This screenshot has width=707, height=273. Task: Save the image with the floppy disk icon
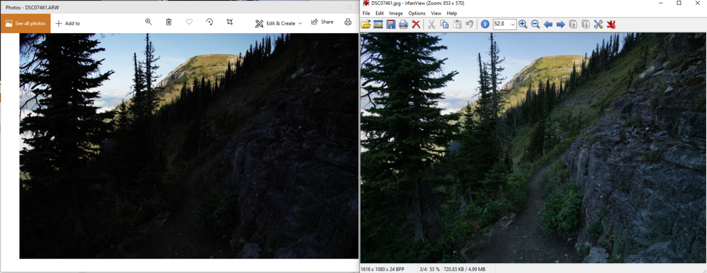tap(391, 24)
